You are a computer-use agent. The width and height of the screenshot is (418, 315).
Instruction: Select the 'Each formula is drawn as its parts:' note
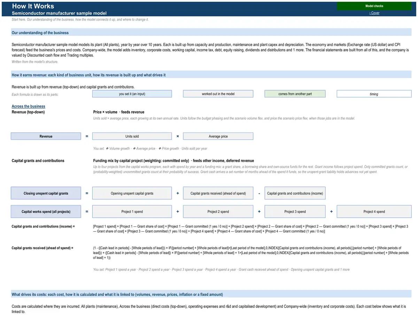35,94
